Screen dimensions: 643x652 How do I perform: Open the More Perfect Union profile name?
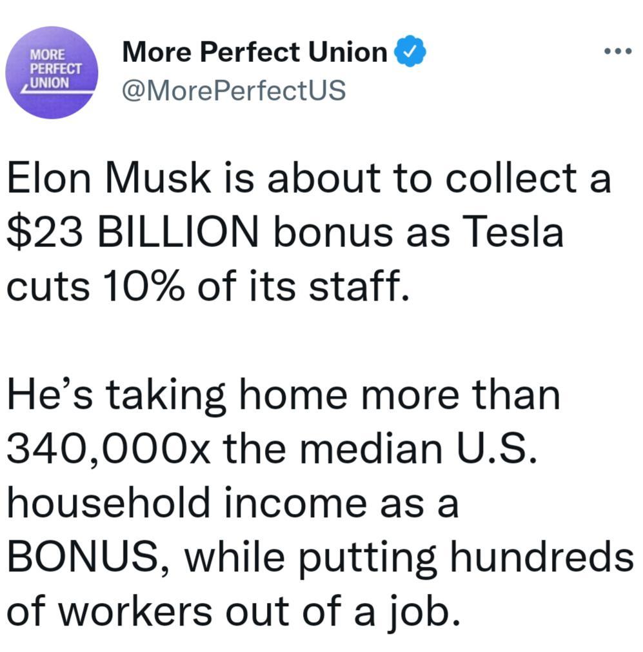[253, 49]
